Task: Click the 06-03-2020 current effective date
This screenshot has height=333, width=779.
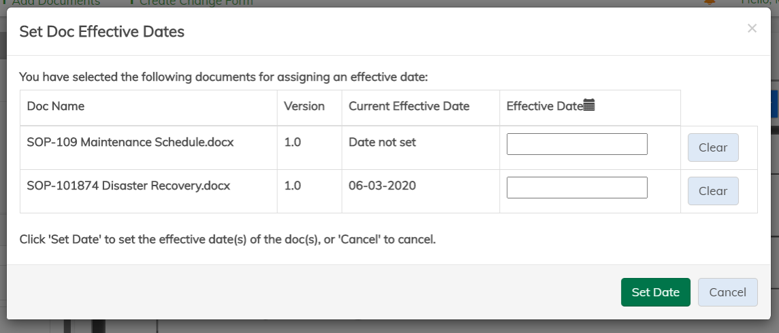Action: 382,187
